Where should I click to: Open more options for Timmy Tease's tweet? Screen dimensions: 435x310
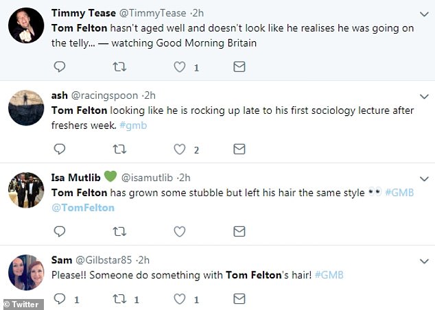421,14
